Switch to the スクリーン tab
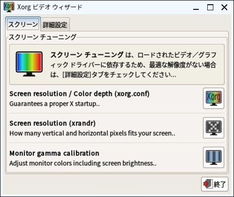 point(23,24)
